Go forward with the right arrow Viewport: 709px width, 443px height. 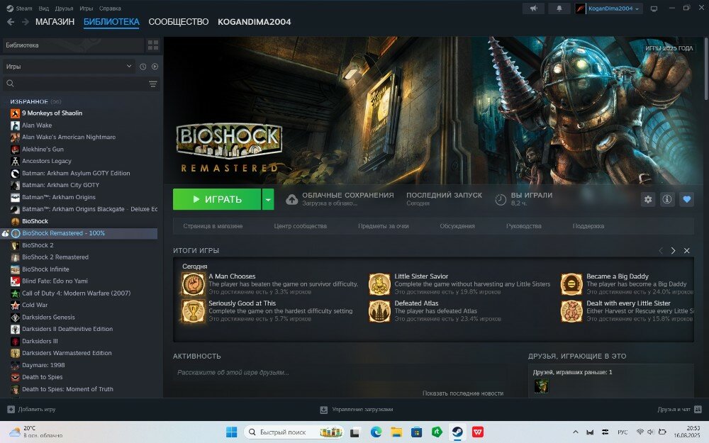26,22
